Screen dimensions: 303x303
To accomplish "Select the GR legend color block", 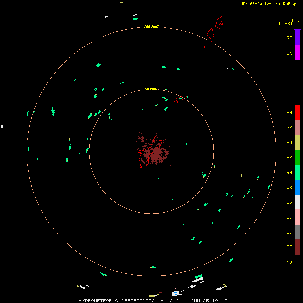I will tap(297, 128).
